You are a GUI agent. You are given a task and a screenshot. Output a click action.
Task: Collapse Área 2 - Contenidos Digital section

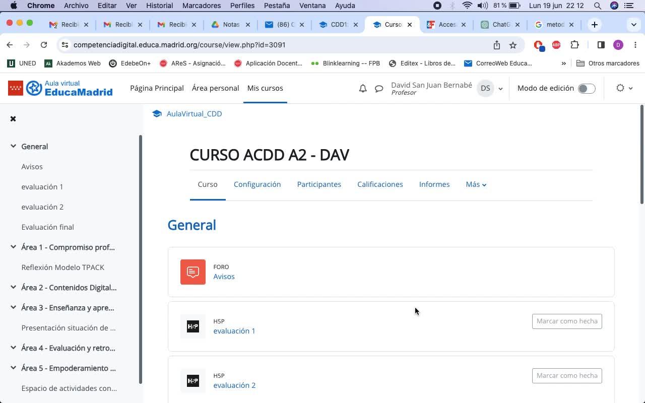(13, 288)
